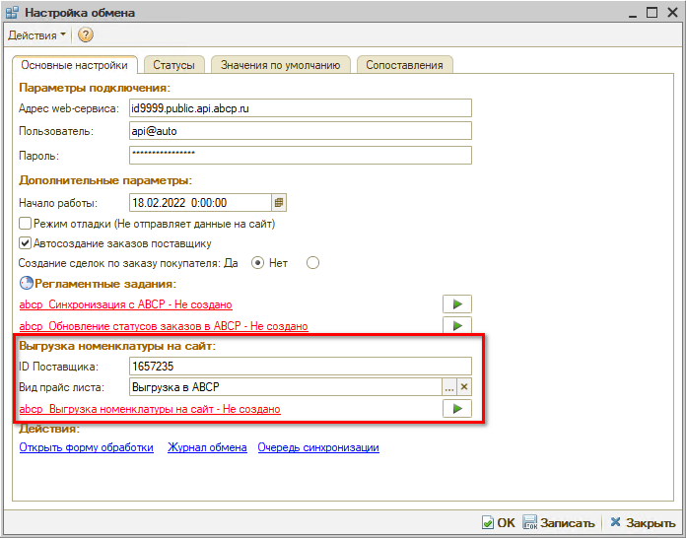Image resolution: width=686 pixels, height=538 pixels.
Task: Open link abcp_Выгрузка номенклатуры на сайт
Action: (150, 409)
